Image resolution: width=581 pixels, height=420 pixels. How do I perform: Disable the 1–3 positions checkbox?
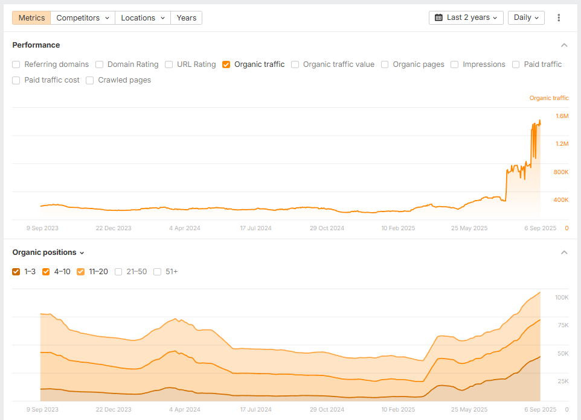pyautogui.click(x=16, y=272)
